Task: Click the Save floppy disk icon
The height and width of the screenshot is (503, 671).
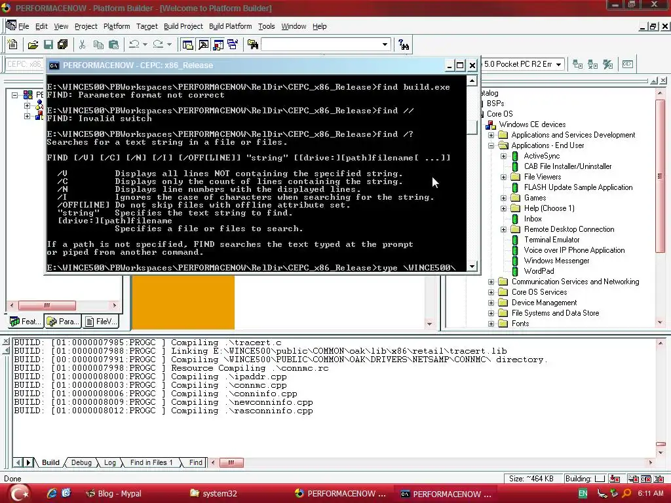Action: (x=48, y=45)
